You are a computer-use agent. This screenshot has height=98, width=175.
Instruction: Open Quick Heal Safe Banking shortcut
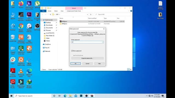point(21,39)
